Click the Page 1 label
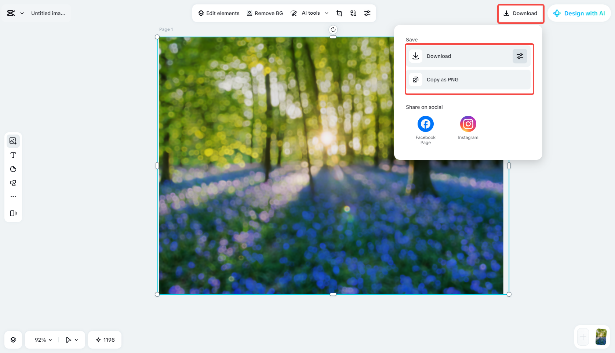The image size is (615, 353). coord(166,29)
